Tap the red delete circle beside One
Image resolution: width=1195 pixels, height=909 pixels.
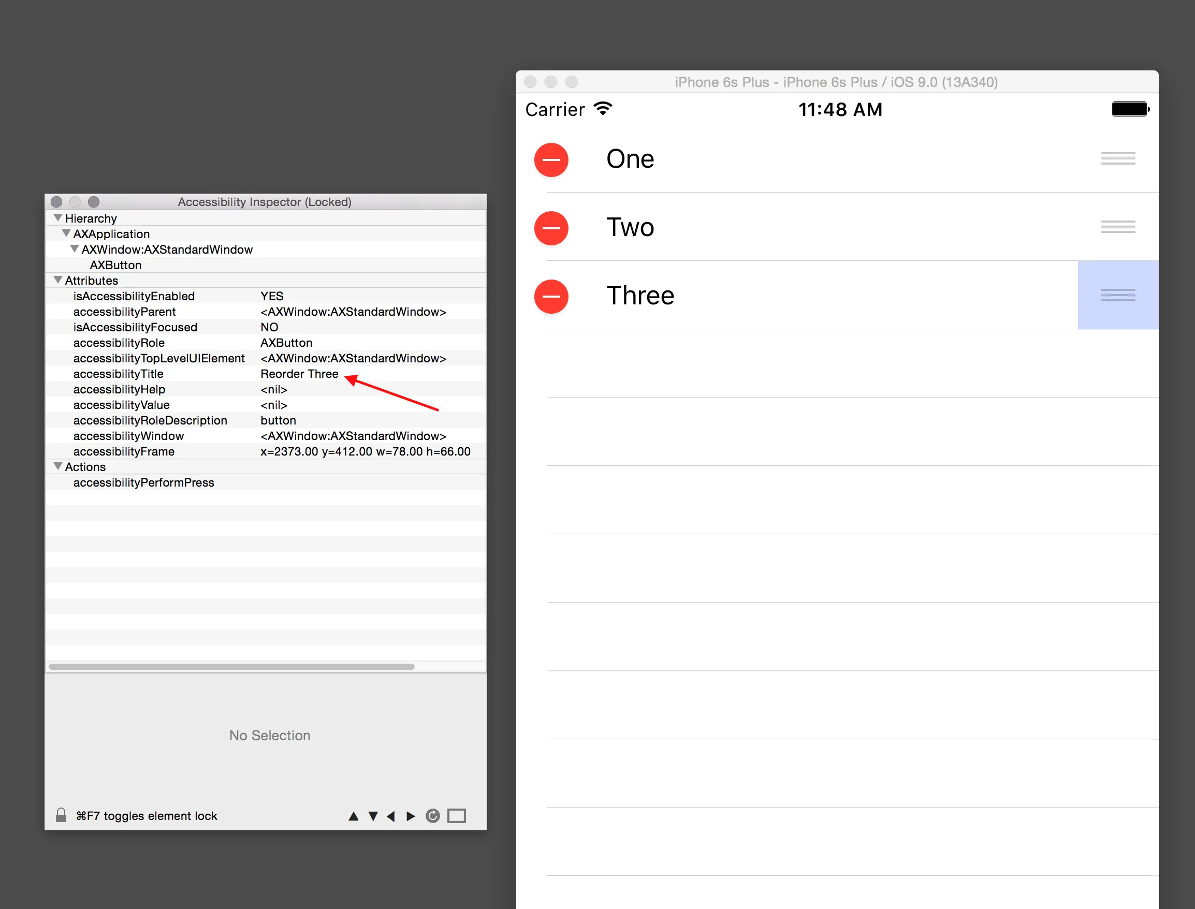coord(551,159)
